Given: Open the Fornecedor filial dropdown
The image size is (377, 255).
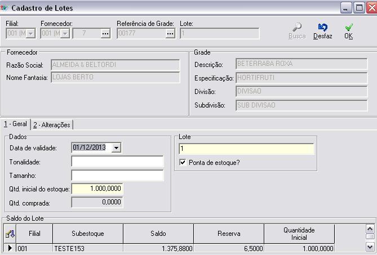Looking at the screenshot, I should (x=65, y=33).
